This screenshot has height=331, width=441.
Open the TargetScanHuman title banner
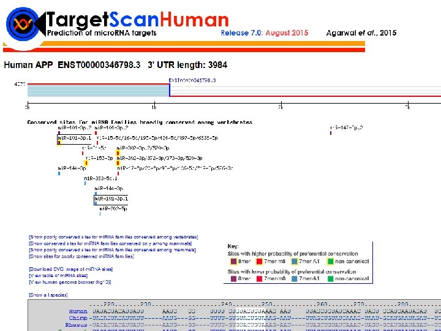click(x=138, y=20)
